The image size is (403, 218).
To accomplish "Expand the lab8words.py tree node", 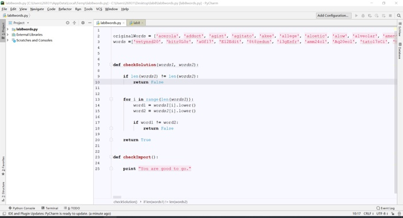I will 7,29.
